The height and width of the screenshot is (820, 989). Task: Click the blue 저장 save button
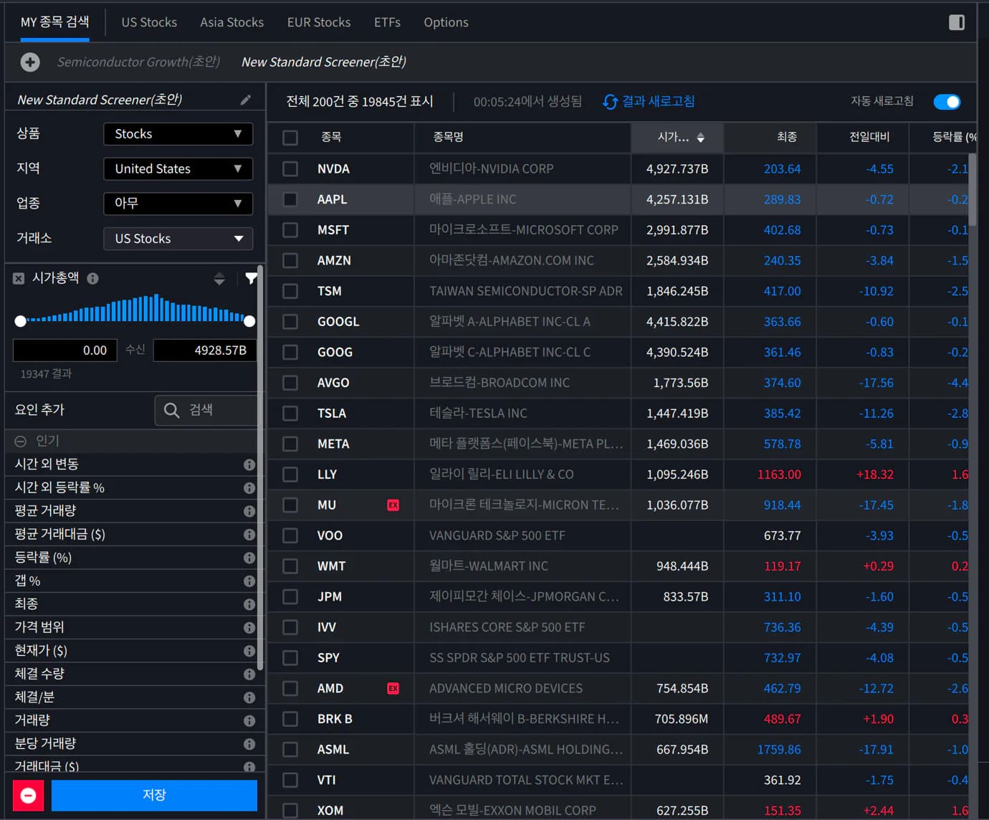(154, 795)
